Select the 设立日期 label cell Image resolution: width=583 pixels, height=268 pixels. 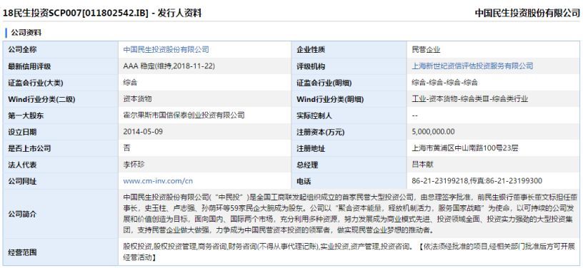(60, 132)
